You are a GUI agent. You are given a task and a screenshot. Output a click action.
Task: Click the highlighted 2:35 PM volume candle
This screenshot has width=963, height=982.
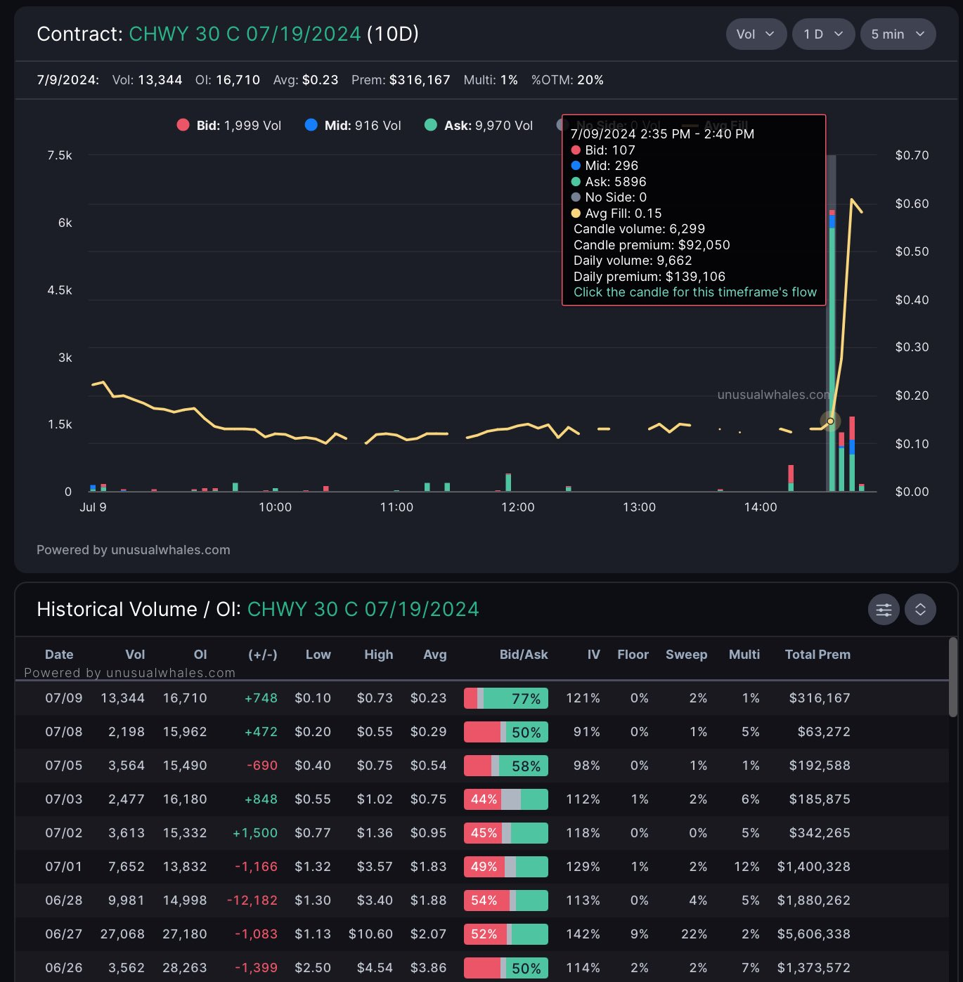(832, 350)
